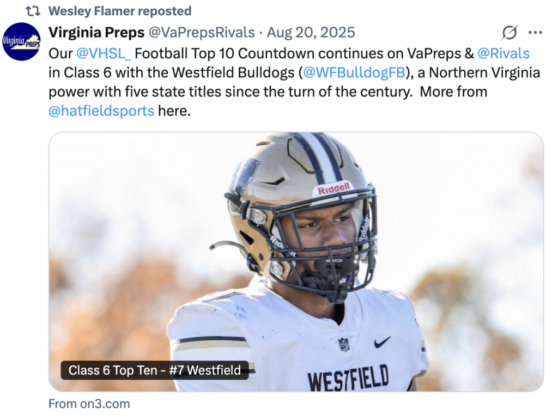
Task: Open the three-dot more options menu
Action: pos(536,33)
